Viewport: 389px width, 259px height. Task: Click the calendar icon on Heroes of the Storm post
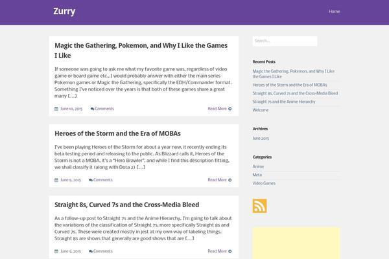coord(56,180)
